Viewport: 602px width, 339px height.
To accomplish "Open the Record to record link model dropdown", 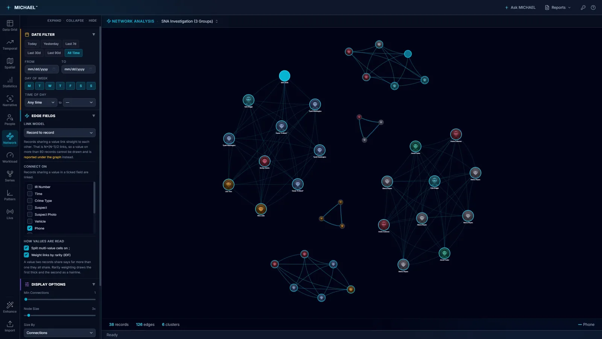I will [x=59, y=133].
